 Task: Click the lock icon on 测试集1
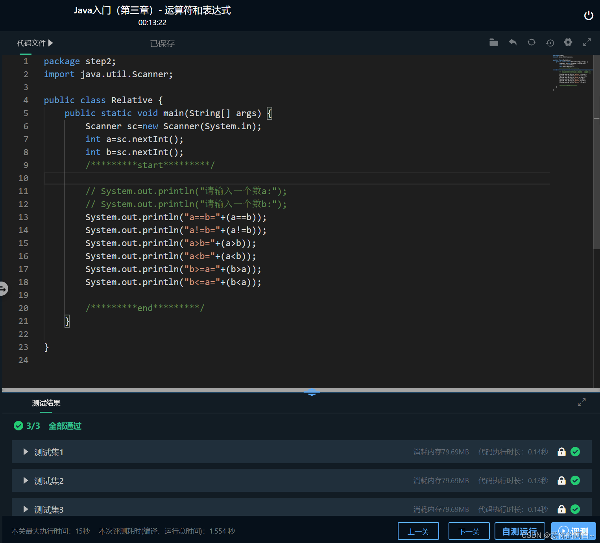pyautogui.click(x=561, y=452)
